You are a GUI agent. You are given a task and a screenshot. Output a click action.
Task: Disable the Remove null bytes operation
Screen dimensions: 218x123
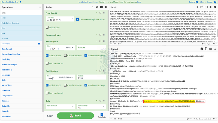100,35
